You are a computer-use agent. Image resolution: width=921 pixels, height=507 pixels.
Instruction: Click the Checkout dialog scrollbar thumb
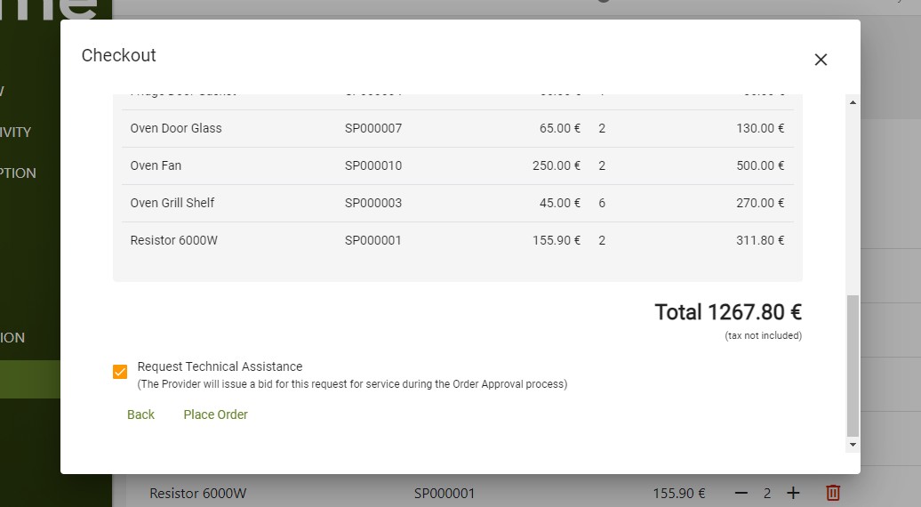[853, 365]
